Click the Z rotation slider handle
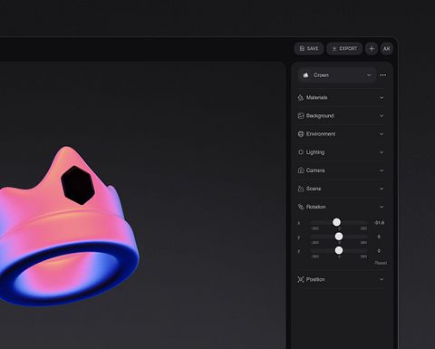Viewport: 435px width, 349px height. tap(339, 250)
